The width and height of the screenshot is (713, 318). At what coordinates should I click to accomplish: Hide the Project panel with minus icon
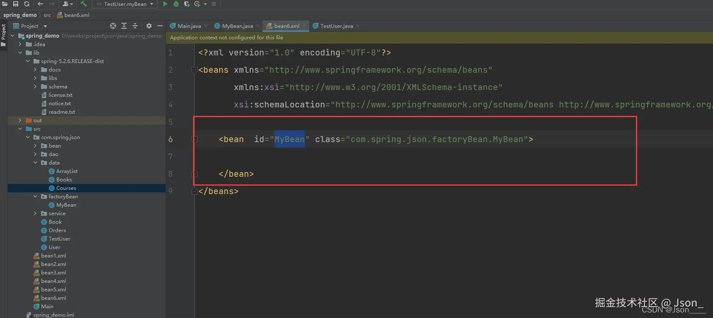160,26
